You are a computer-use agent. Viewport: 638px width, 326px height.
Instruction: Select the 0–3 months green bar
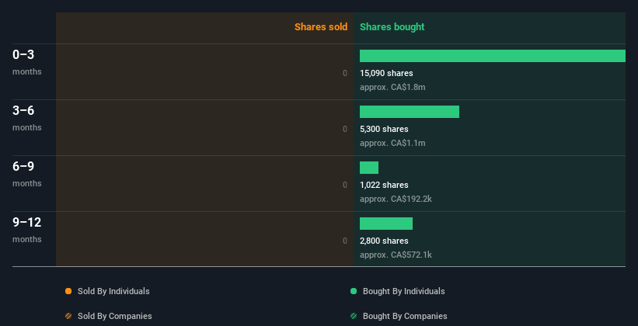(493, 56)
